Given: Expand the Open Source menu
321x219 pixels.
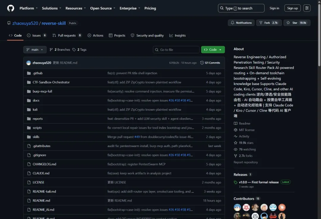Looking at the screenshot, I should point(103,8).
